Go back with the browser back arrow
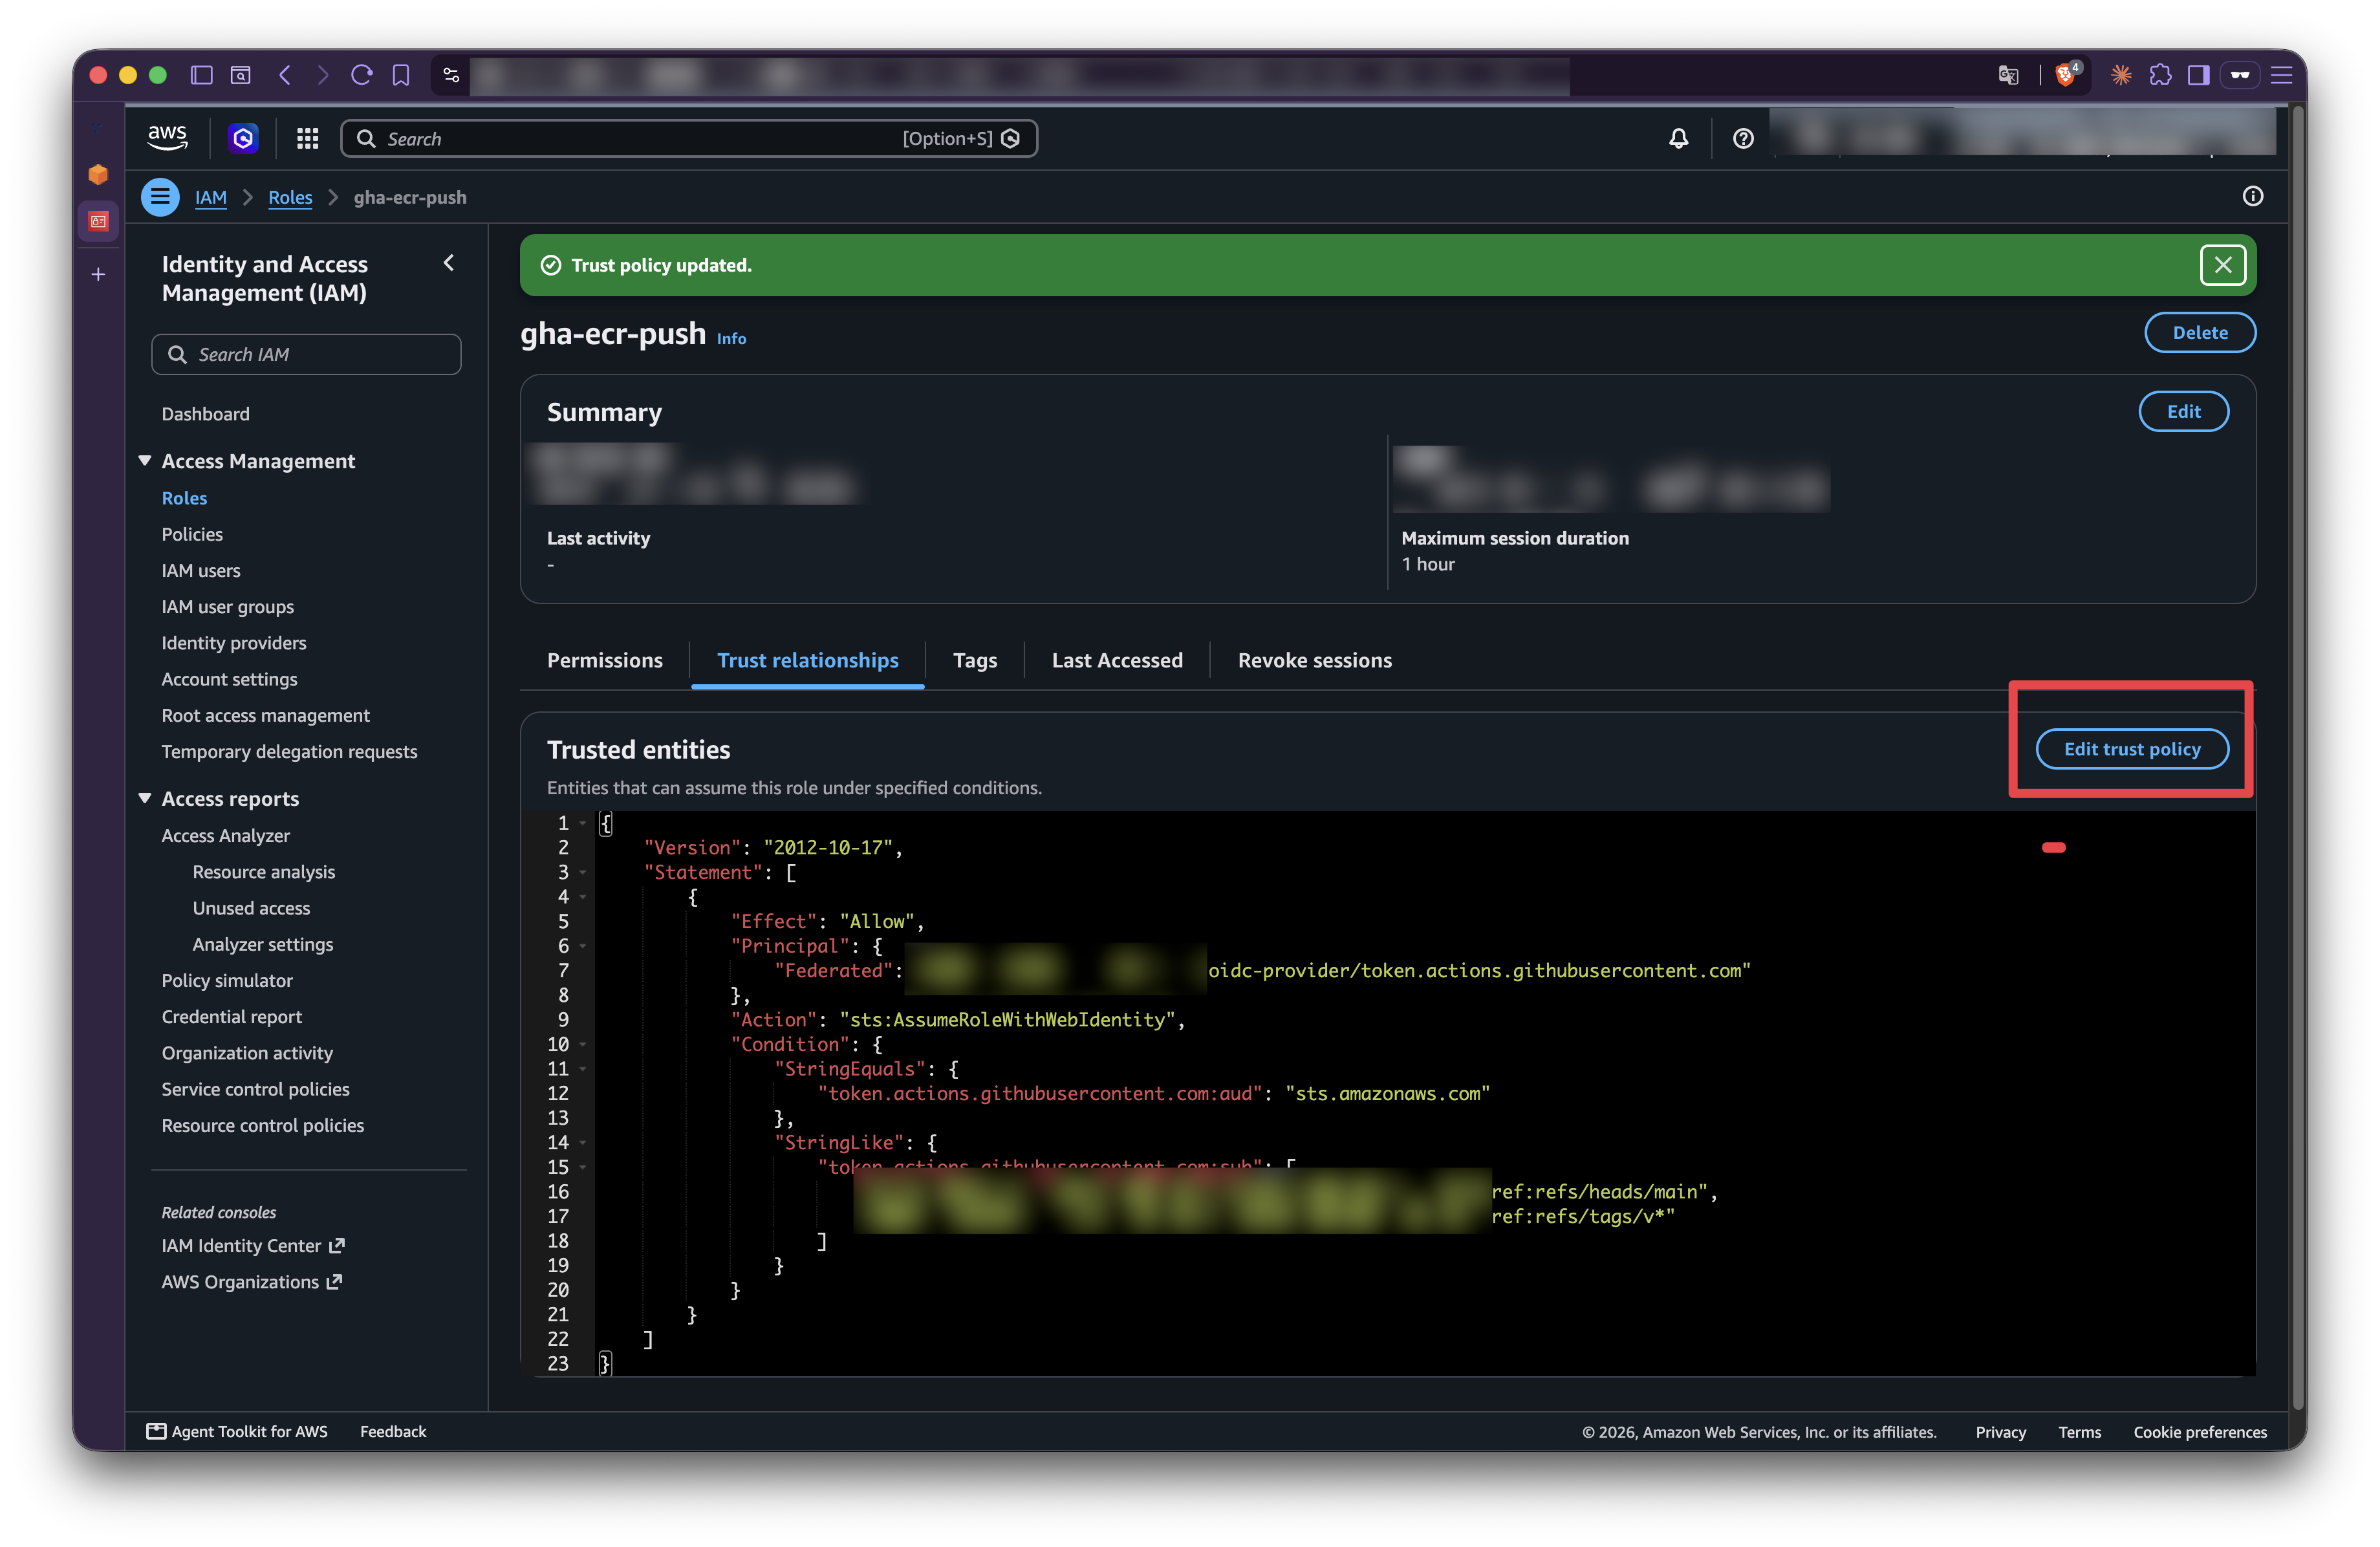2380x1547 pixels. click(x=285, y=75)
